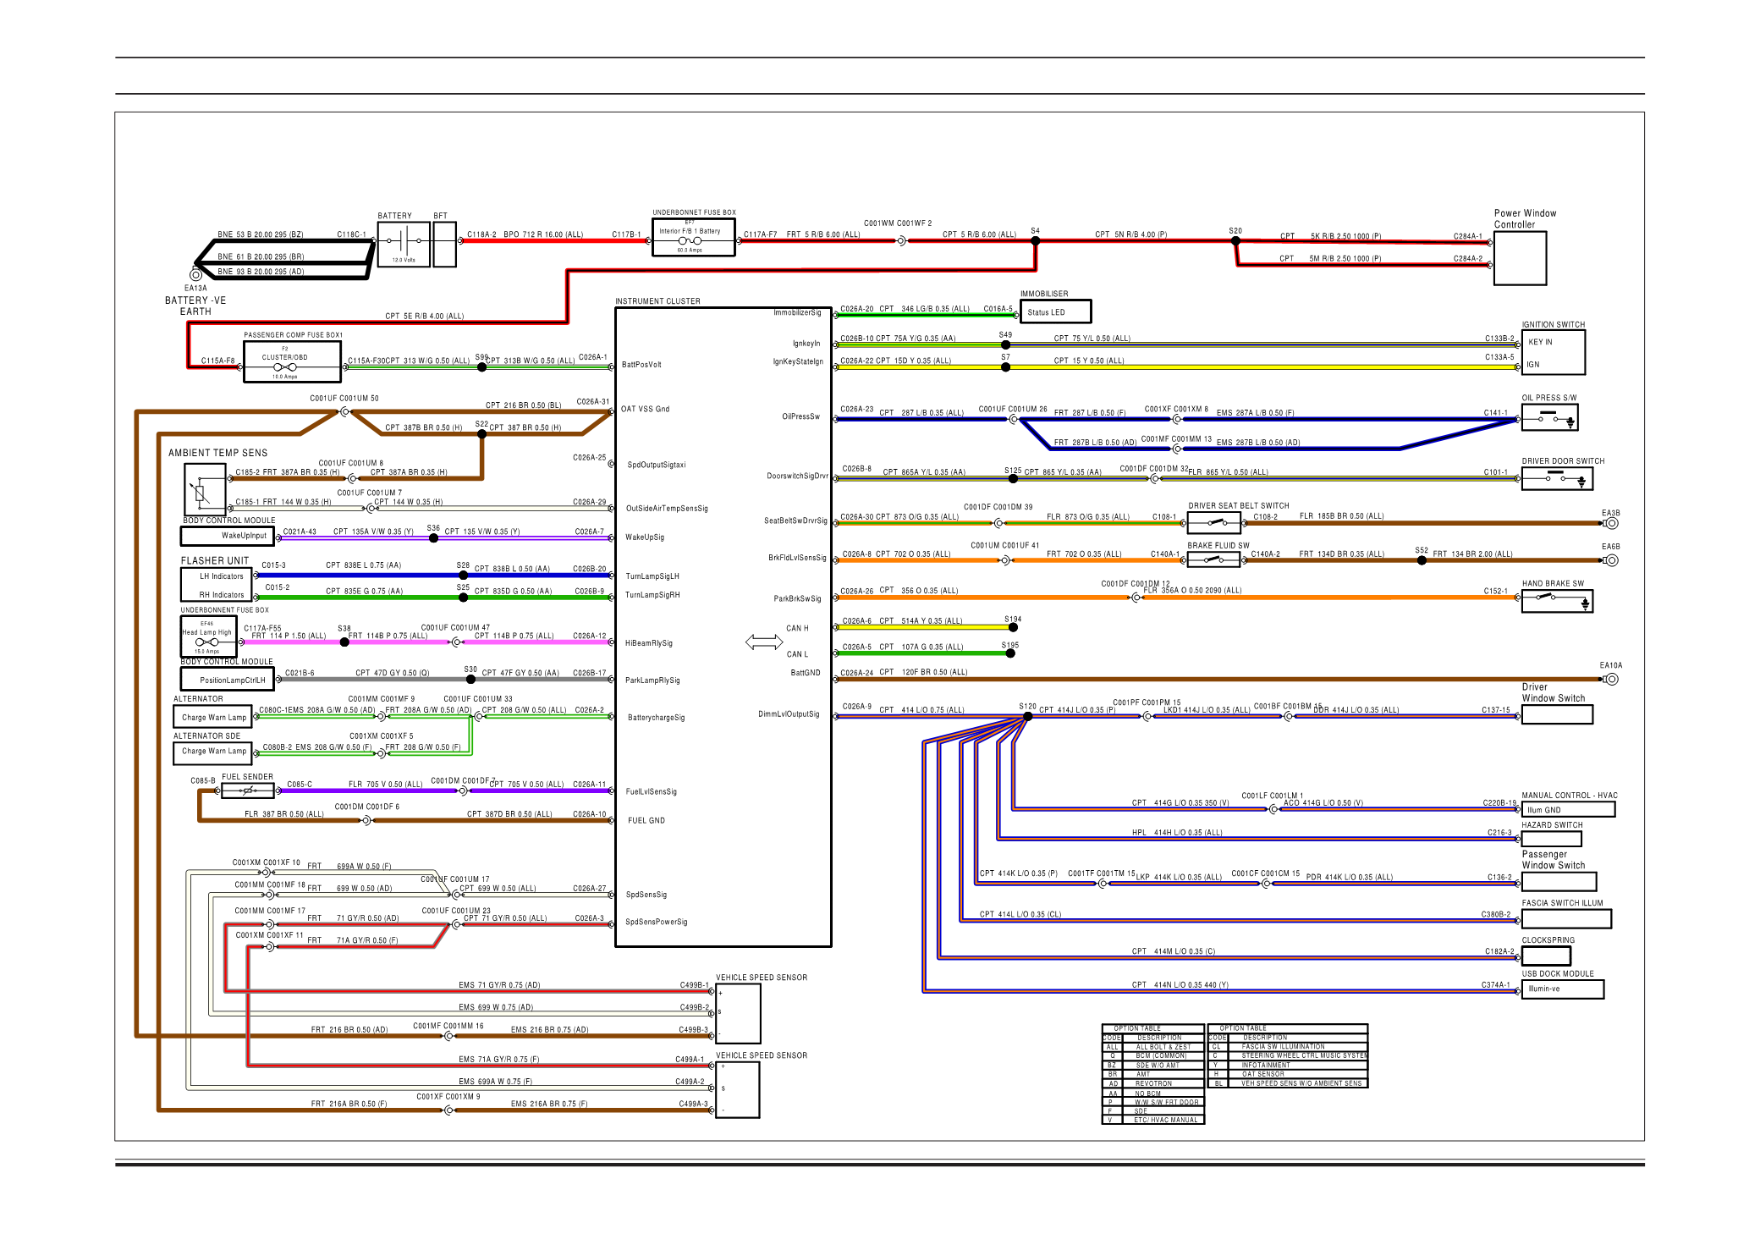The width and height of the screenshot is (1760, 1245).
Task: Click the CAN H / CAN L double arrow
Action: point(764,642)
